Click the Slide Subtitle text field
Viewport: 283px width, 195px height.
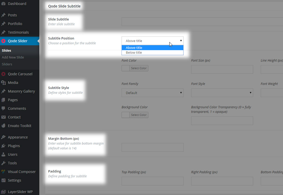tap(202, 22)
